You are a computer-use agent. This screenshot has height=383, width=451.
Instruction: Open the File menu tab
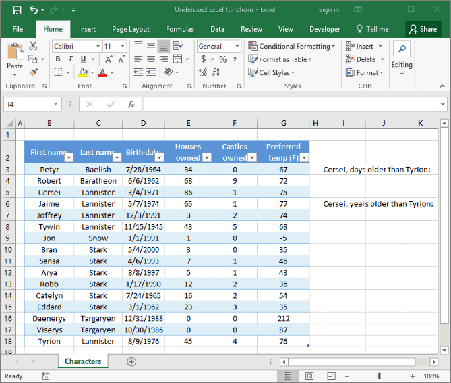coord(18,29)
